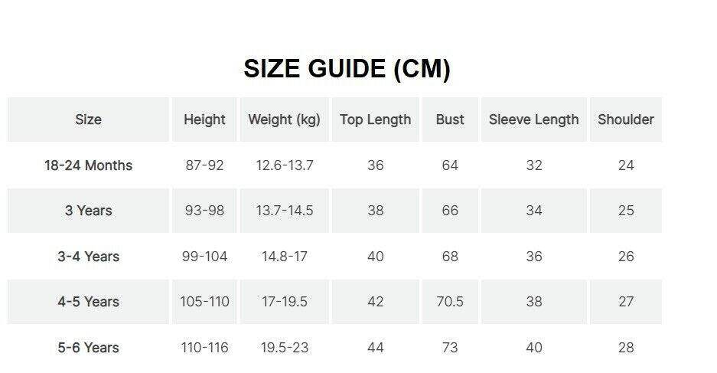Select the 99-104 height cell

coord(204,257)
